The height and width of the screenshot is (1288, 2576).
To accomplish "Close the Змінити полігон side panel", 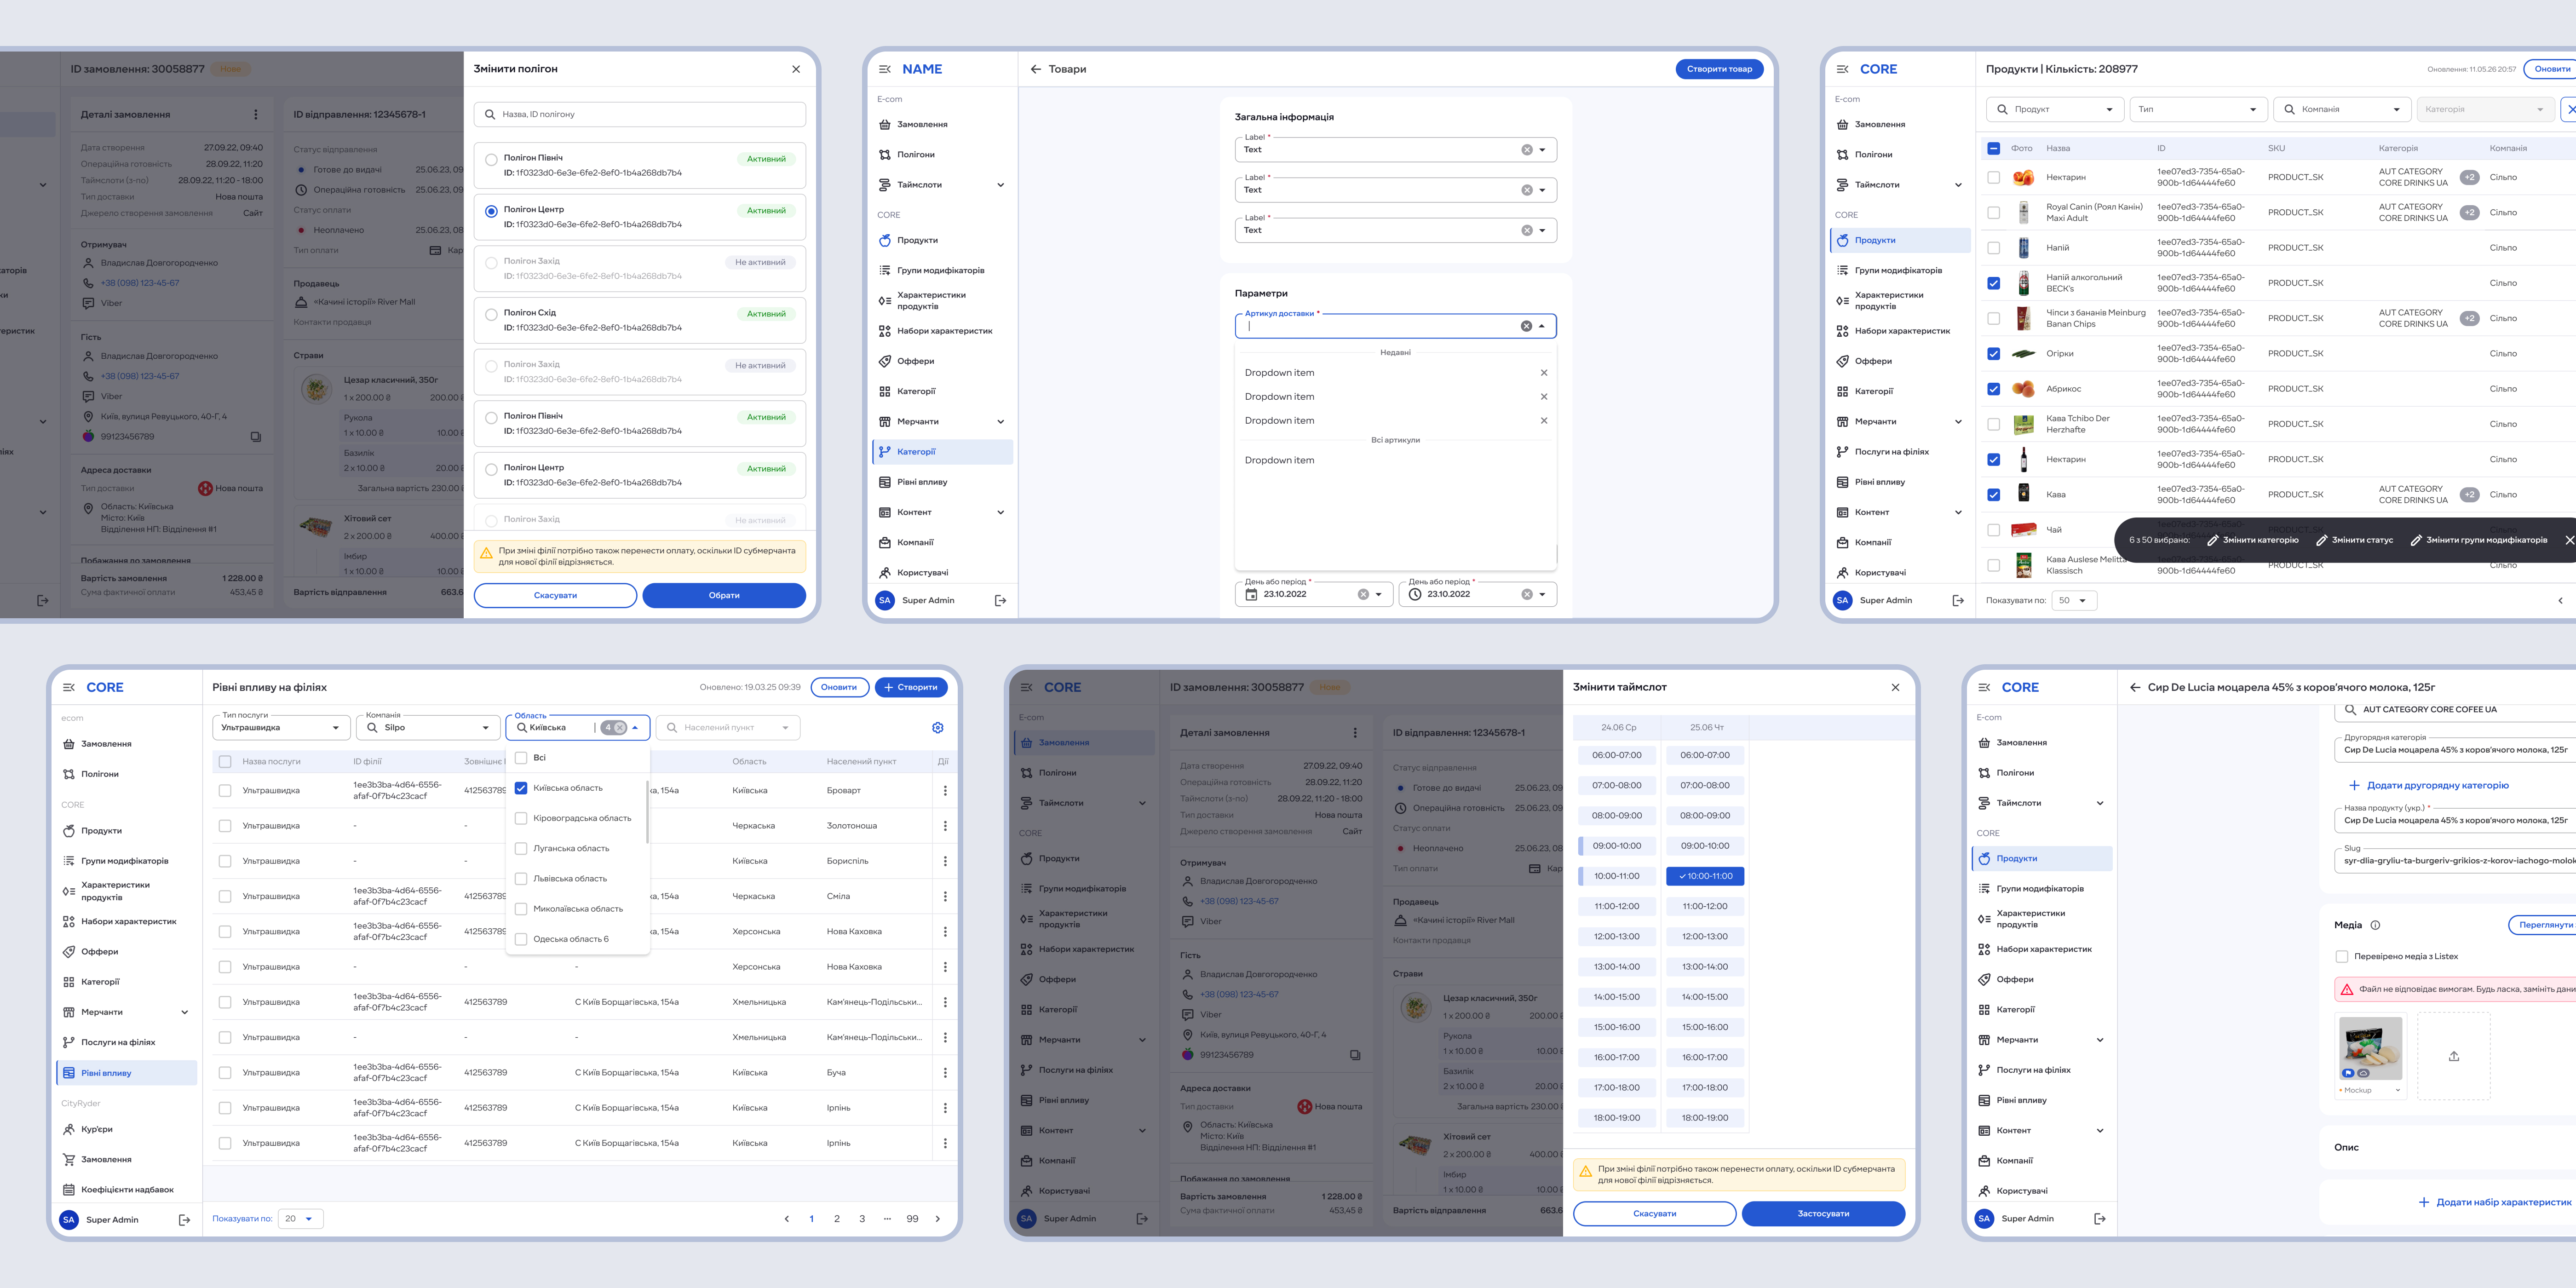I will point(796,69).
